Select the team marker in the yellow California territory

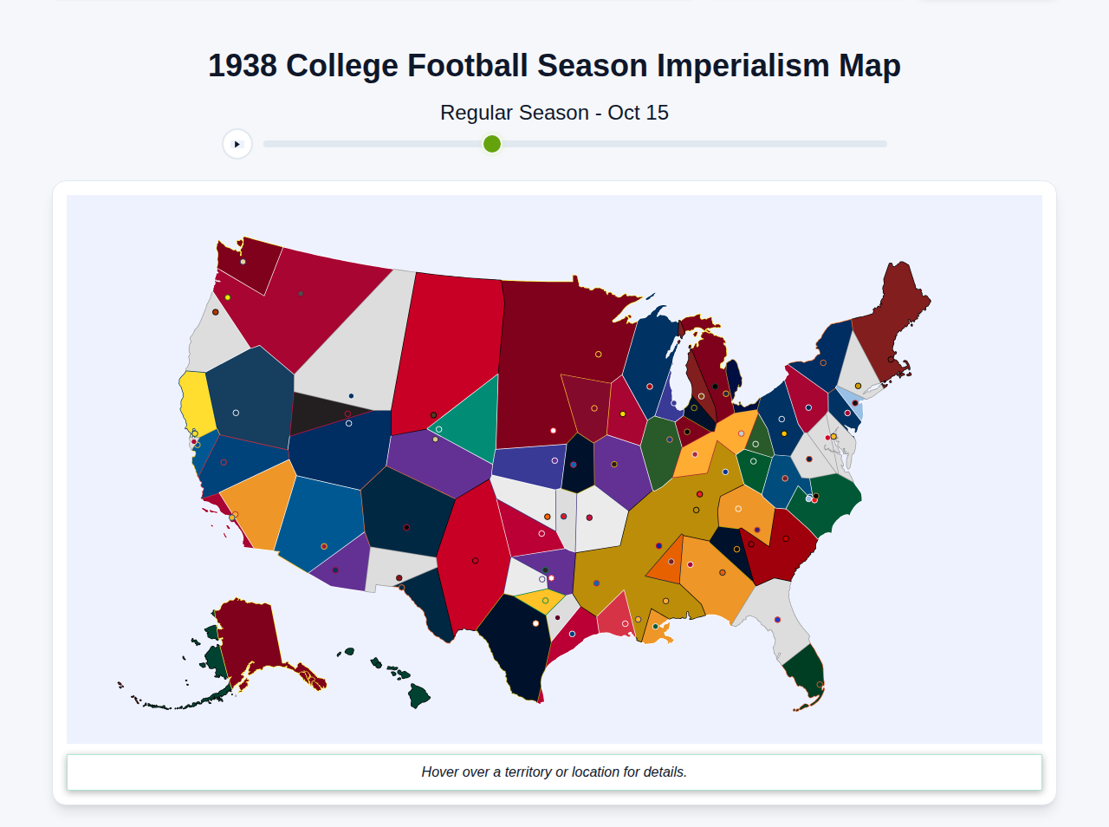pos(194,432)
